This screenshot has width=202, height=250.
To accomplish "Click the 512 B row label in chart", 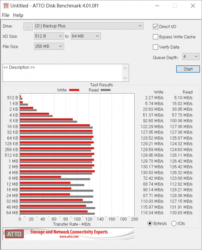I will 13,98.
